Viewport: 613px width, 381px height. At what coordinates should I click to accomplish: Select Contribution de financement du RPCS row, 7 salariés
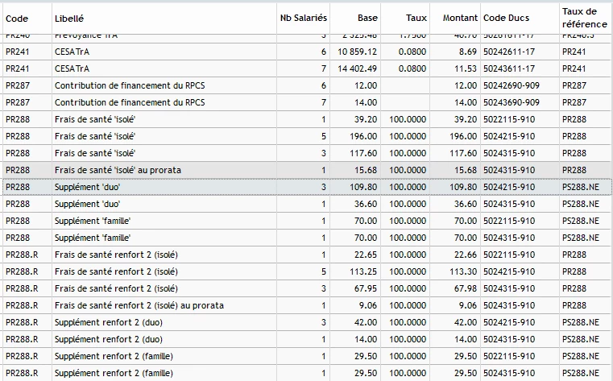(x=306, y=102)
